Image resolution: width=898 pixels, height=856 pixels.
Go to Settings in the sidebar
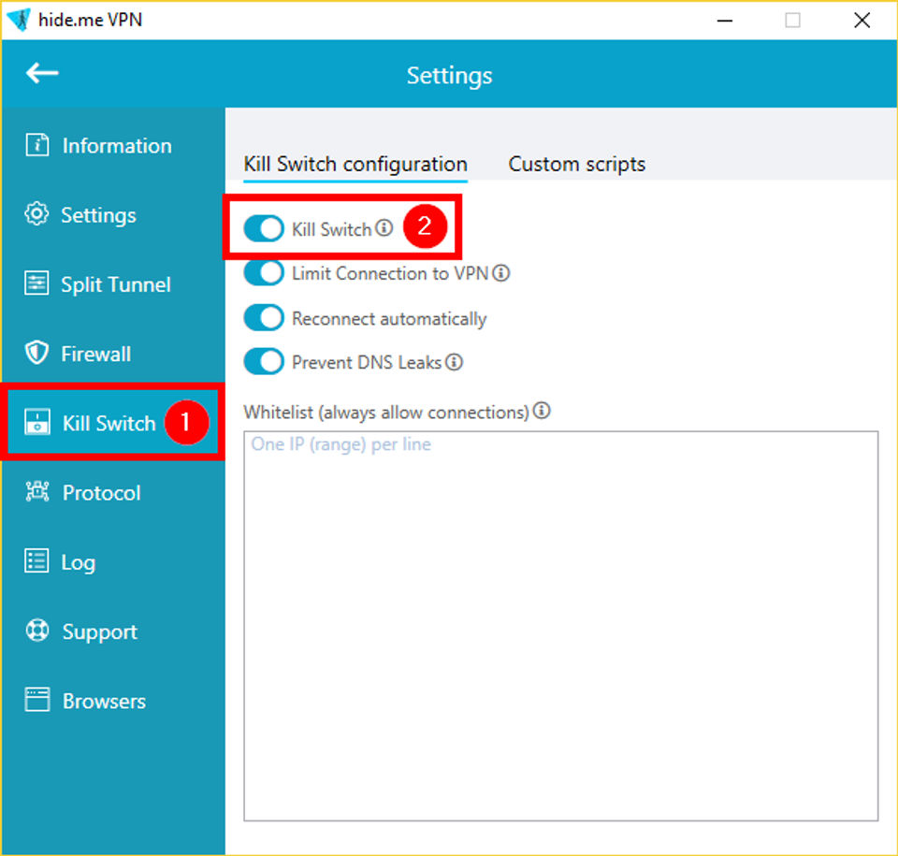pos(113,215)
